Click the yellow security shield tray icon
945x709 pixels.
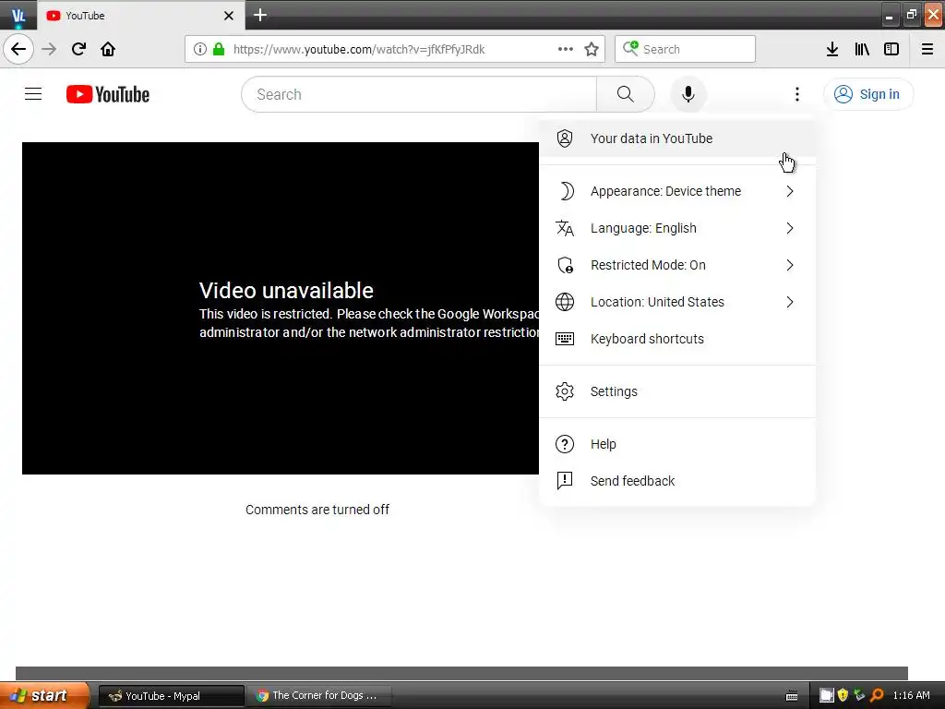point(843,695)
